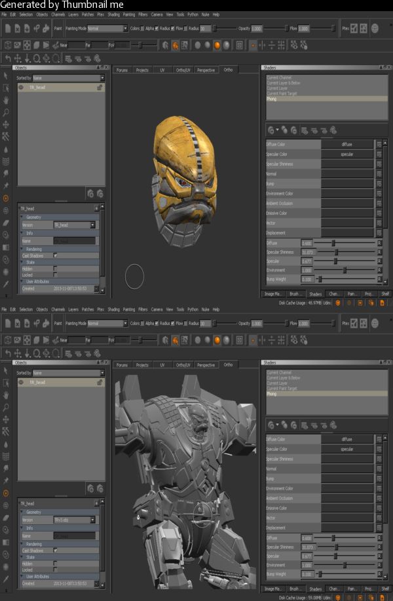Click new document icon in yellow-head window toolbar

coord(8,28)
